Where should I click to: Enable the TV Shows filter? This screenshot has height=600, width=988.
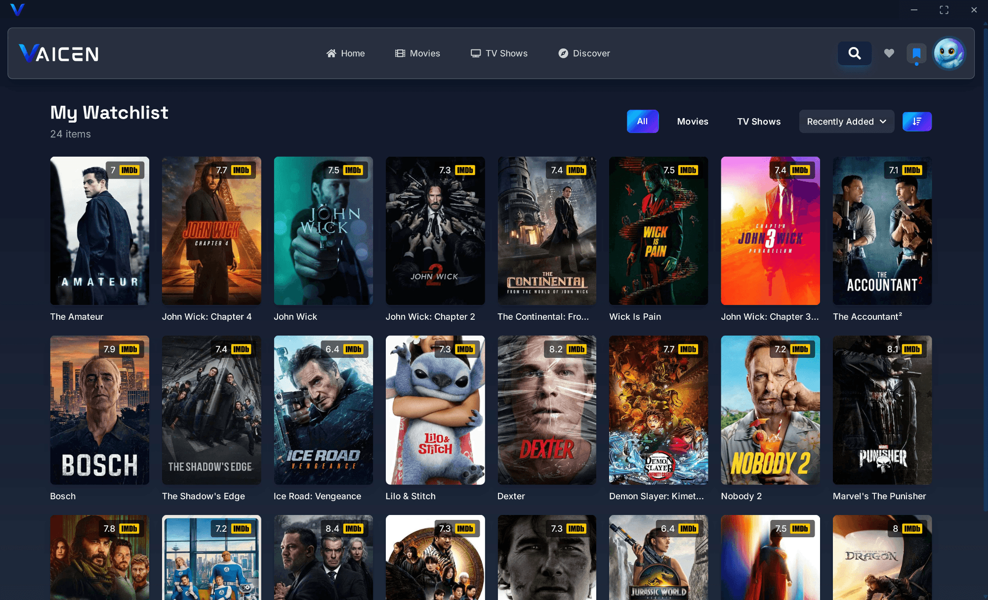tap(758, 121)
